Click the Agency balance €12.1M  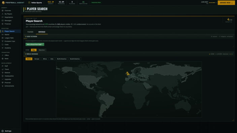[x=50, y=3]
